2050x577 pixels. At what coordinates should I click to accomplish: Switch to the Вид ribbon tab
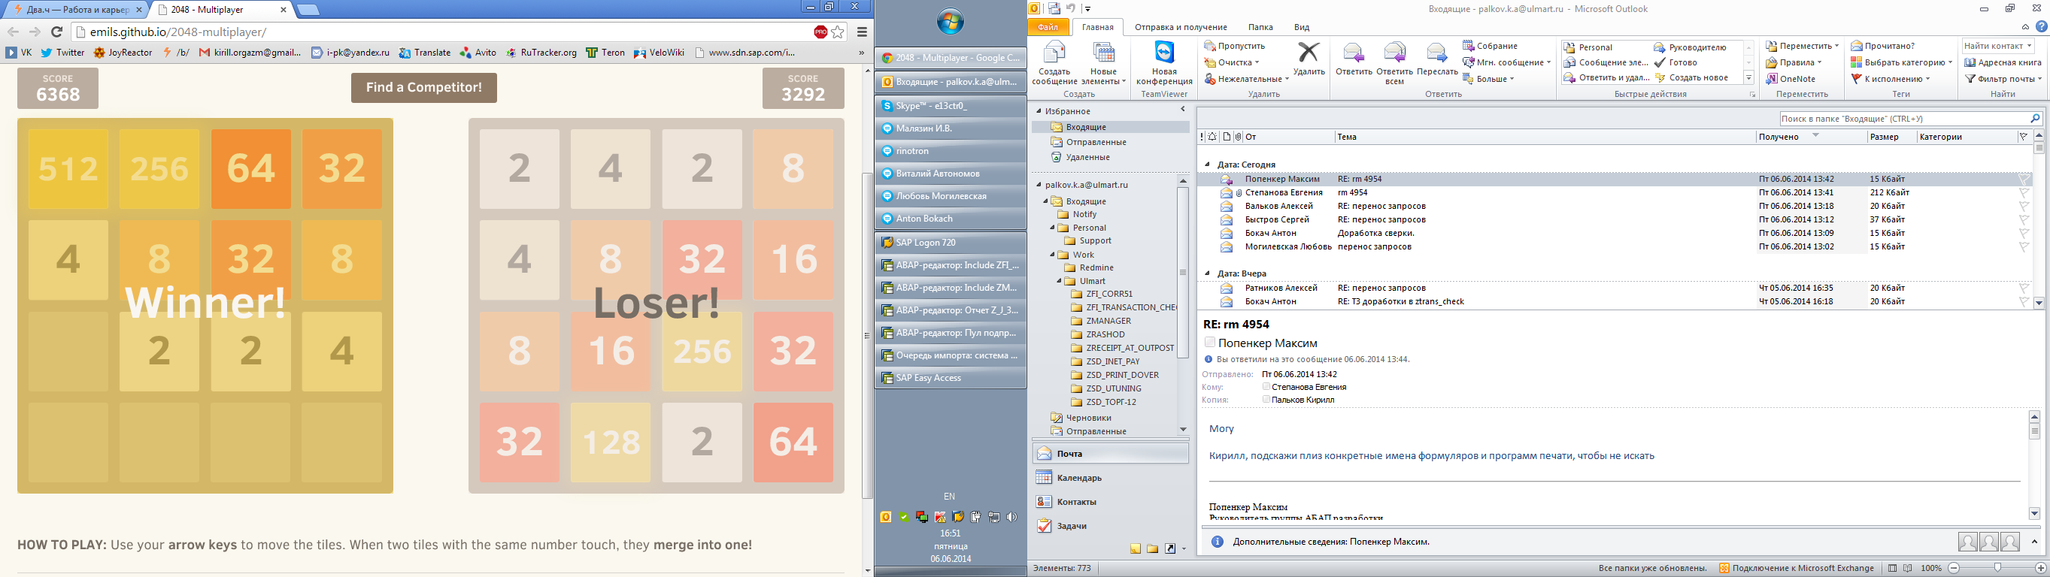click(1301, 27)
